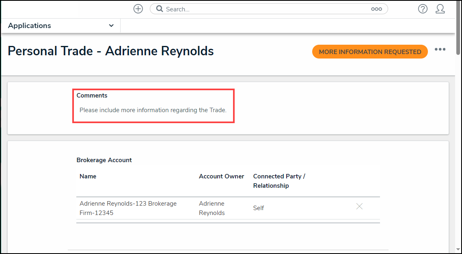Remove the Adrienne Reynolds brokerage account row
Screen dimensions: 462x254
tap(359, 206)
